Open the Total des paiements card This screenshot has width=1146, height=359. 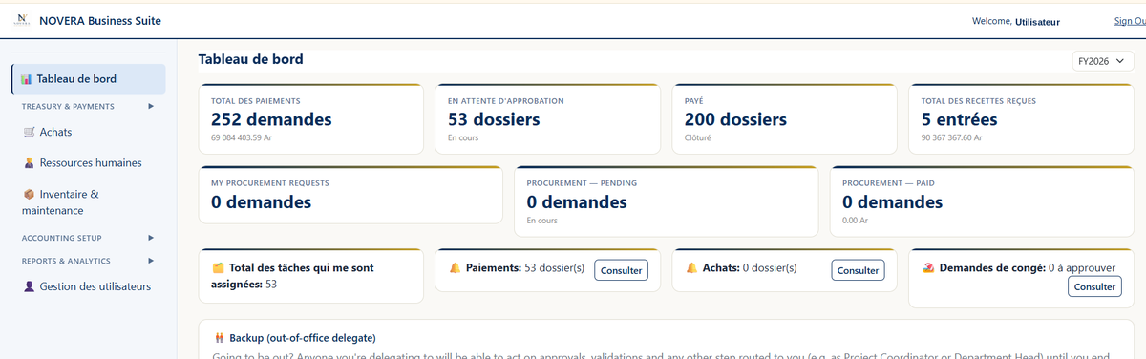[310, 119]
